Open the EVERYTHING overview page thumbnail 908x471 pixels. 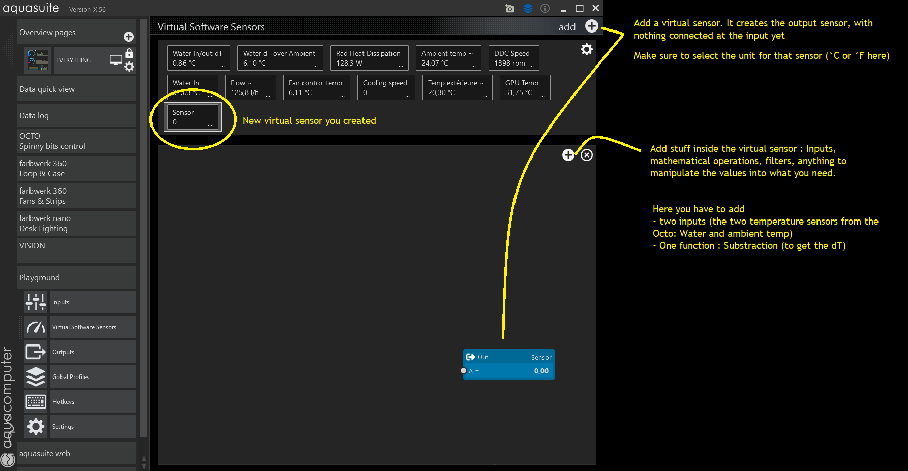coord(38,60)
